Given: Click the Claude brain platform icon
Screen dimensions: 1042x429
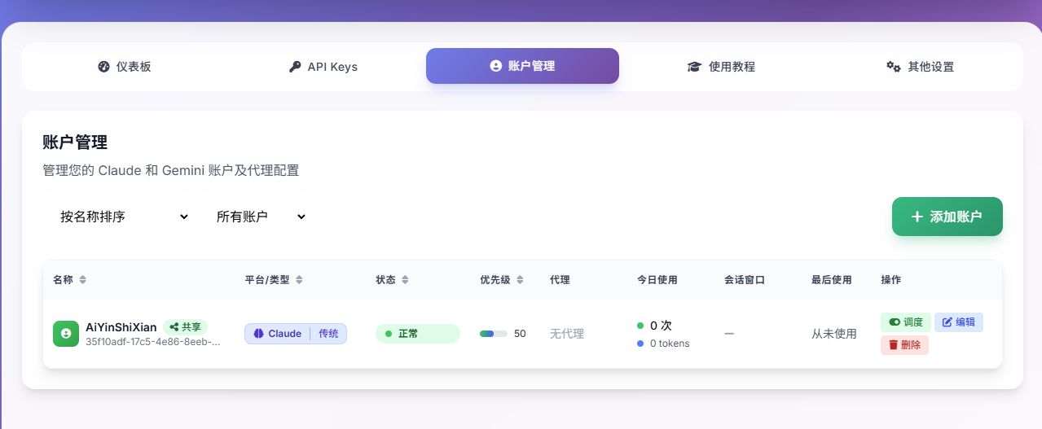Looking at the screenshot, I should [x=258, y=334].
